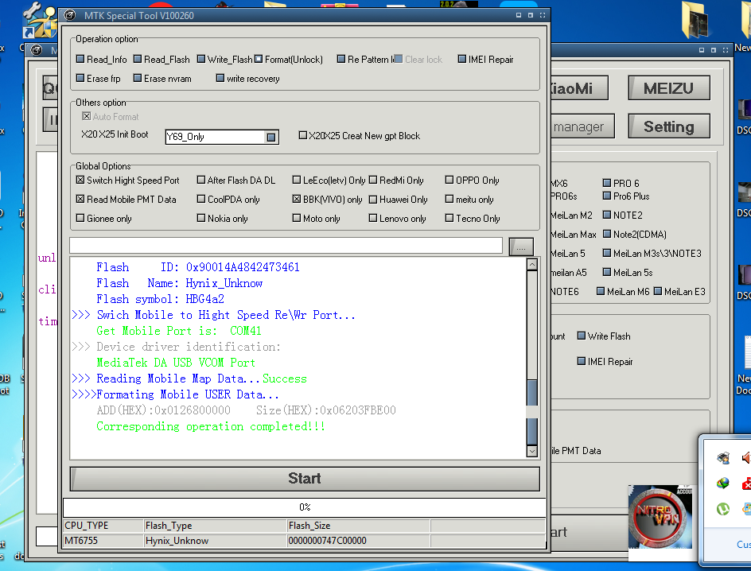
Task: Open the Setting button
Action: [667, 126]
